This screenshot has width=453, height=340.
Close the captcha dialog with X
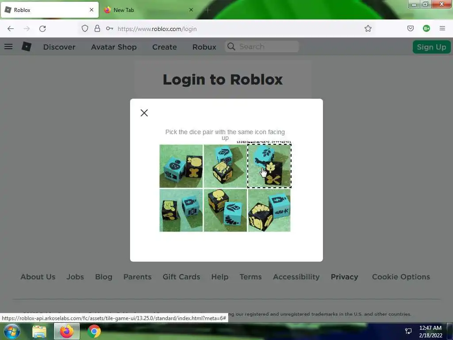point(144,113)
